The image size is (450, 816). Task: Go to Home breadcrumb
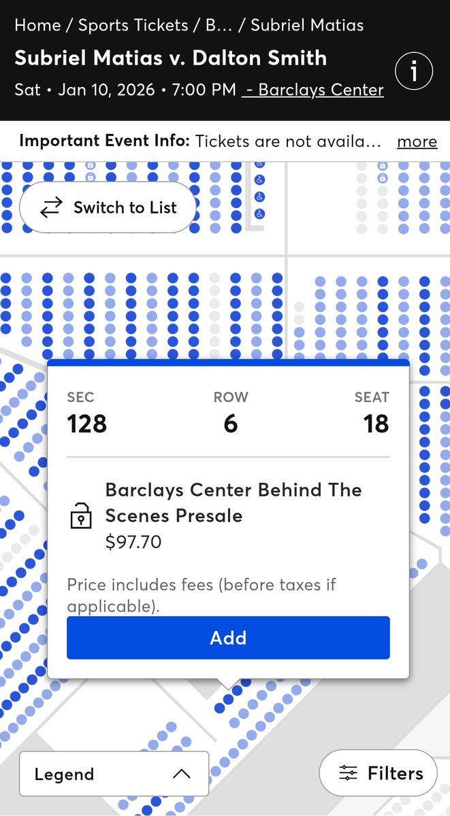pos(37,26)
